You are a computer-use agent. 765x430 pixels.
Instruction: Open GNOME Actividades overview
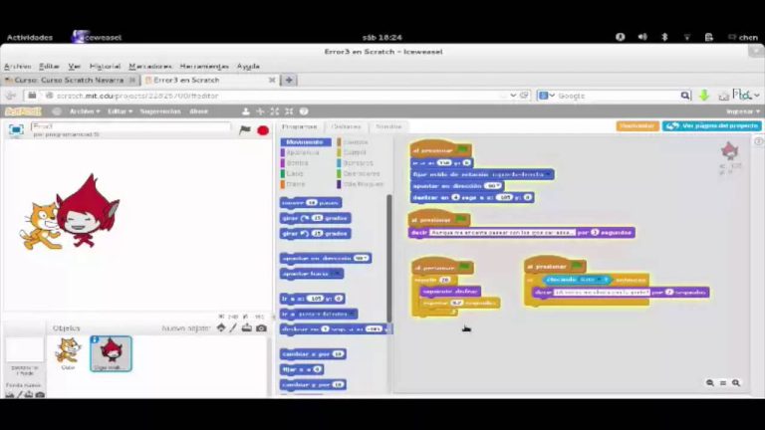click(x=30, y=37)
